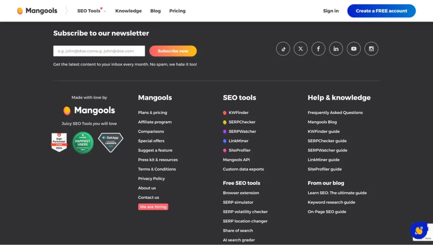Viewport: 433px width, 245px height.
Task: Click the GetApp Category Leaders badge
Action: (110, 142)
